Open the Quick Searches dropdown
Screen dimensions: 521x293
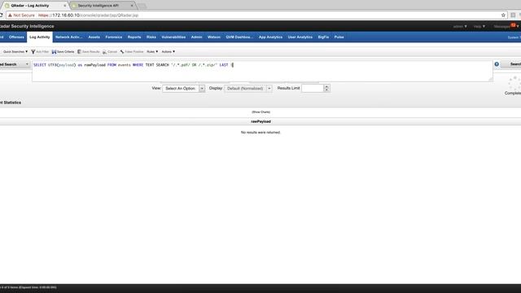tap(15, 52)
